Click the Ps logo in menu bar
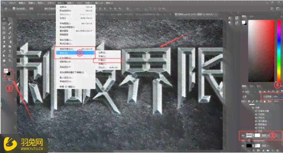283x153 pixels. click(4, 3)
